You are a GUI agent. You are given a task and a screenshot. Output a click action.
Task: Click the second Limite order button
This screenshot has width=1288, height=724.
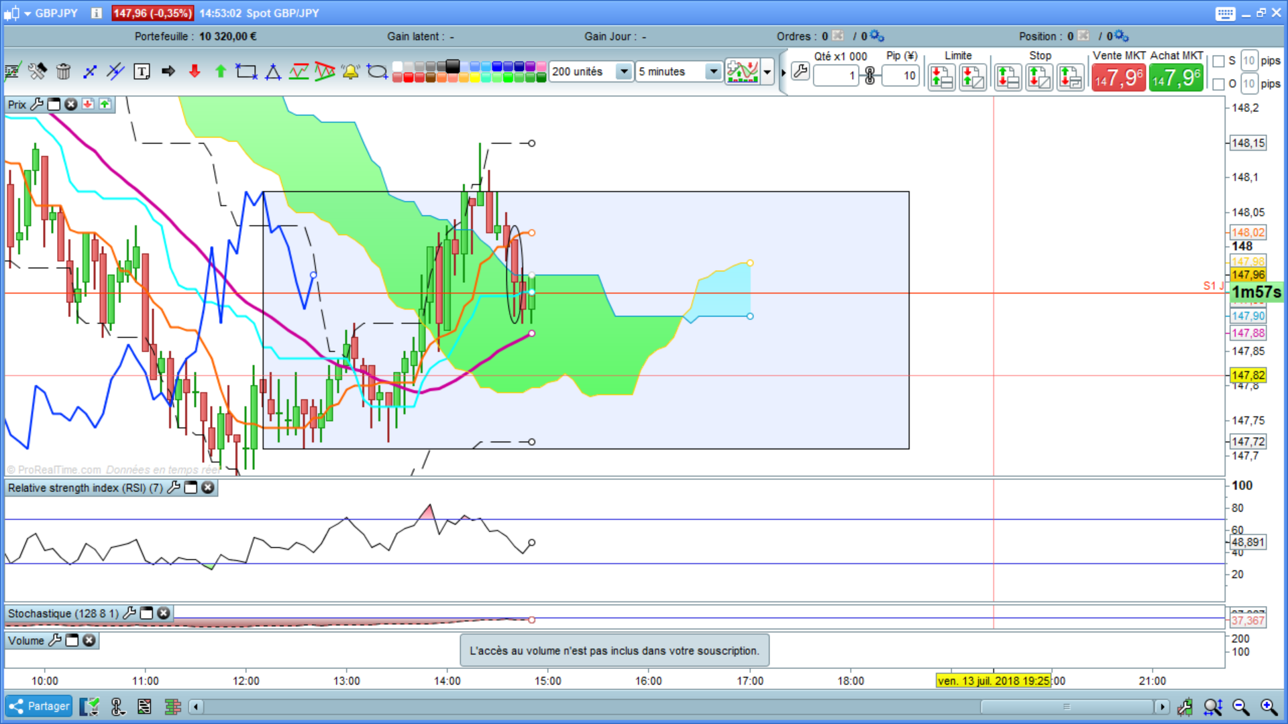point(973,78)
